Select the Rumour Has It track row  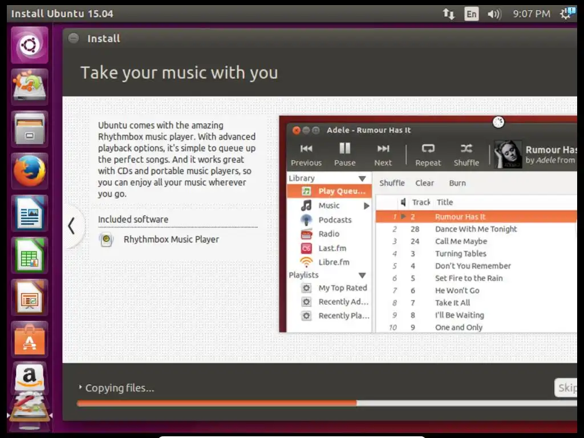pyautogui.click(x=476, y=217)
